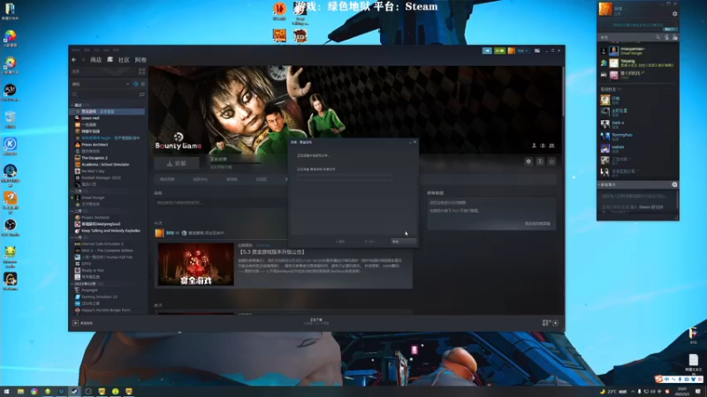Toggle the ready-to-play filter icon

[143, 84]
